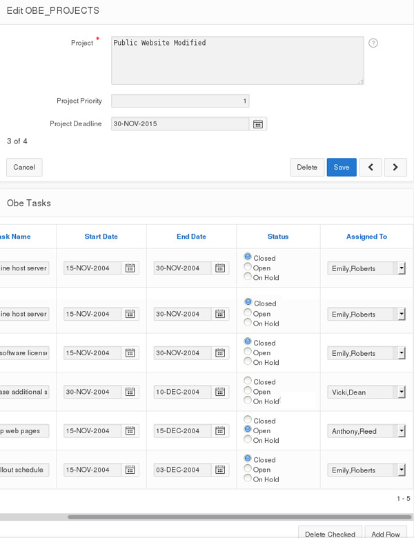Sort by the Start Date column header

pos(101,237)
